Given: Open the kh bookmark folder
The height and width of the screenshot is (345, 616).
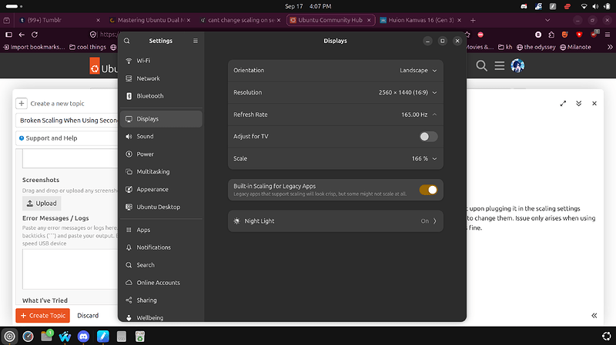Looking at the screenshot, I should point(505,47).
